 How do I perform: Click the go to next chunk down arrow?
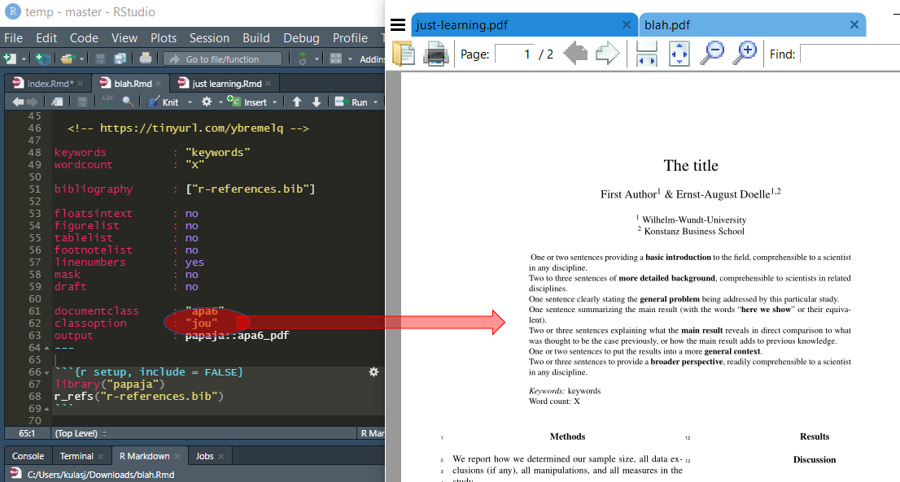point(317,102)
